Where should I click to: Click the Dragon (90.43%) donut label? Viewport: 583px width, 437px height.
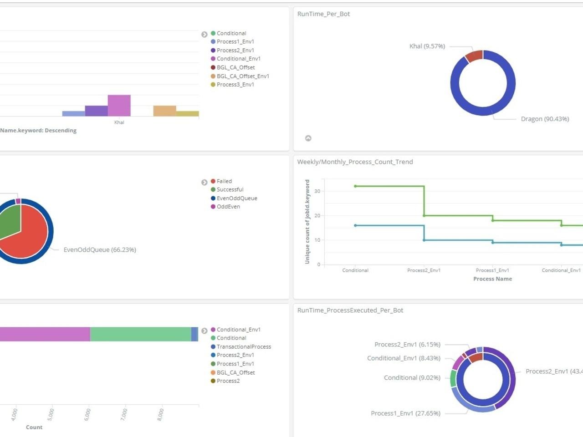(x=545, y=119)
